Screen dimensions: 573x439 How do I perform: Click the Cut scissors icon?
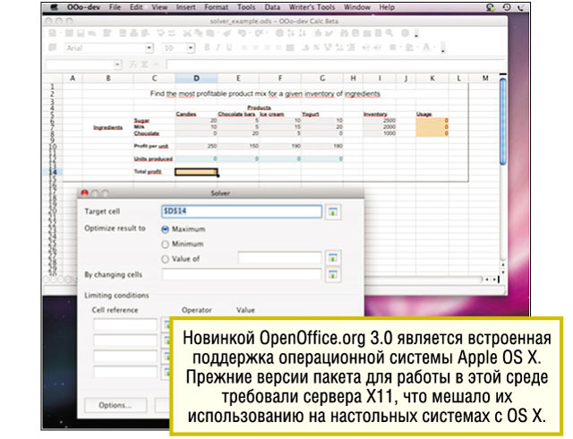click(187, 33)
